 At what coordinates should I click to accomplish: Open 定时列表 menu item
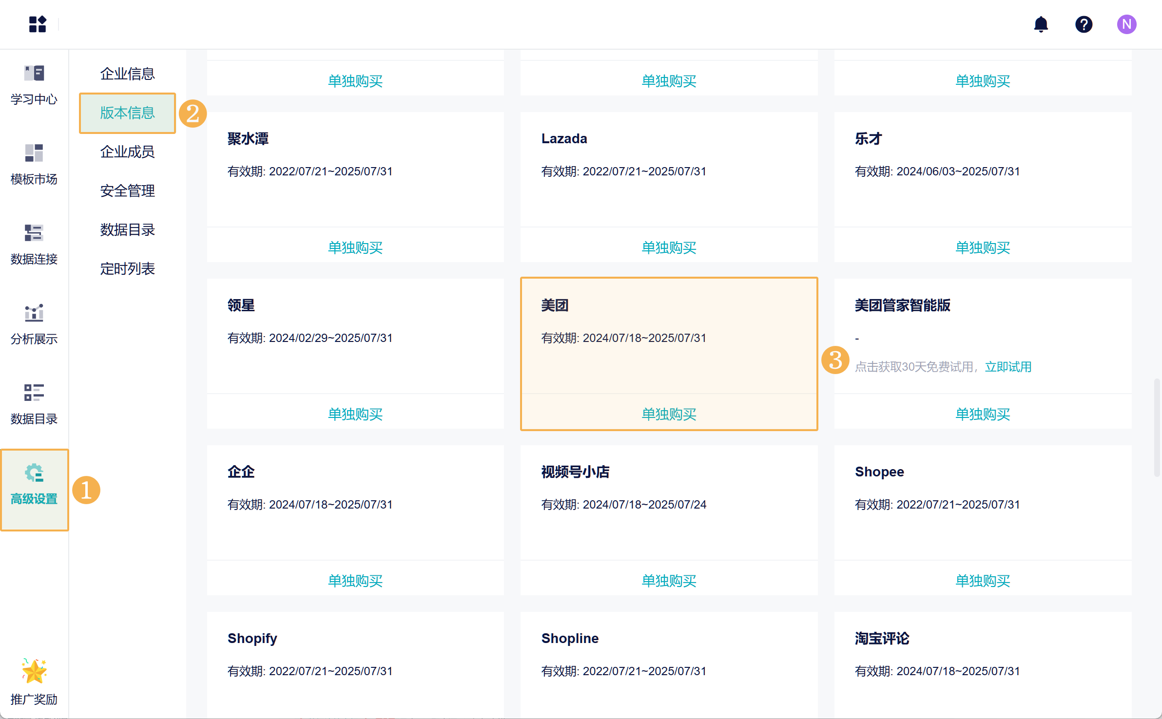coord(127,268)
